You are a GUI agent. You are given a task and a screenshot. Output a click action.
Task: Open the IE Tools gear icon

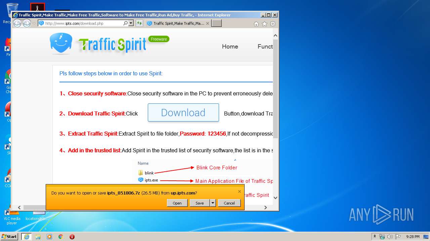click(x=273, y=24)
